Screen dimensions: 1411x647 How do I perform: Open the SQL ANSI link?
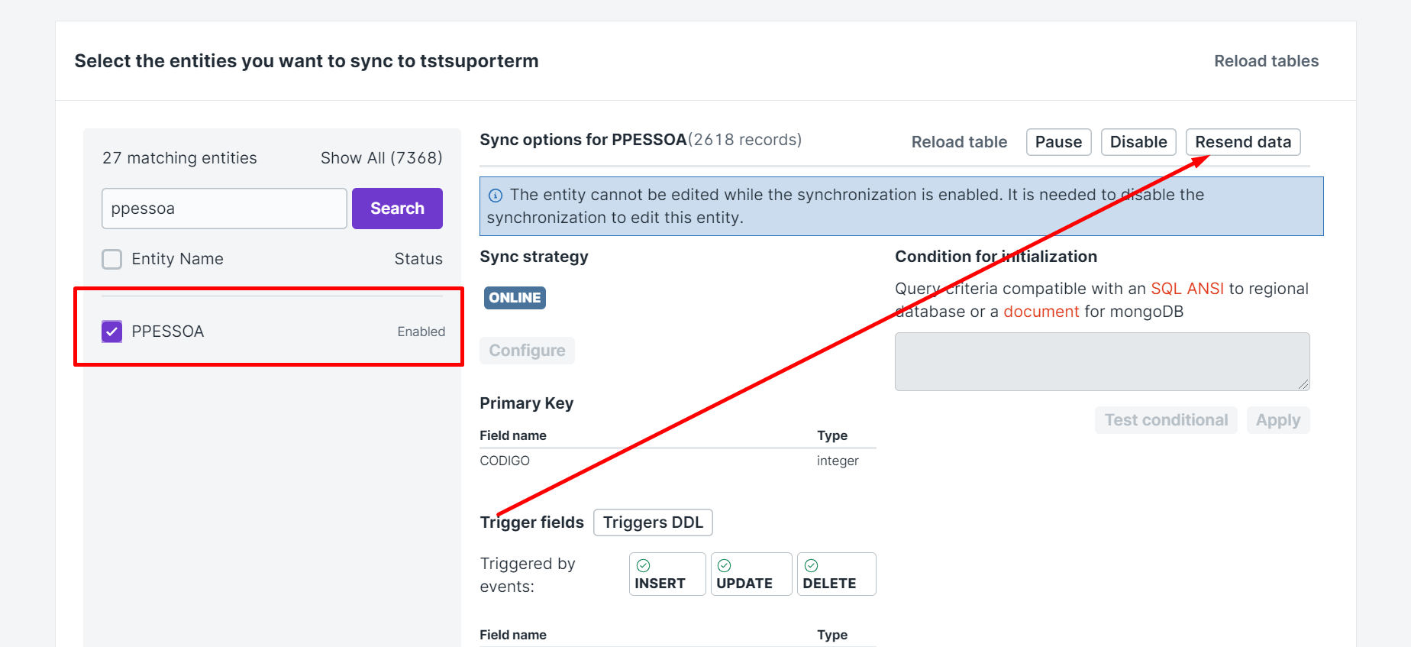(1187, 289)
